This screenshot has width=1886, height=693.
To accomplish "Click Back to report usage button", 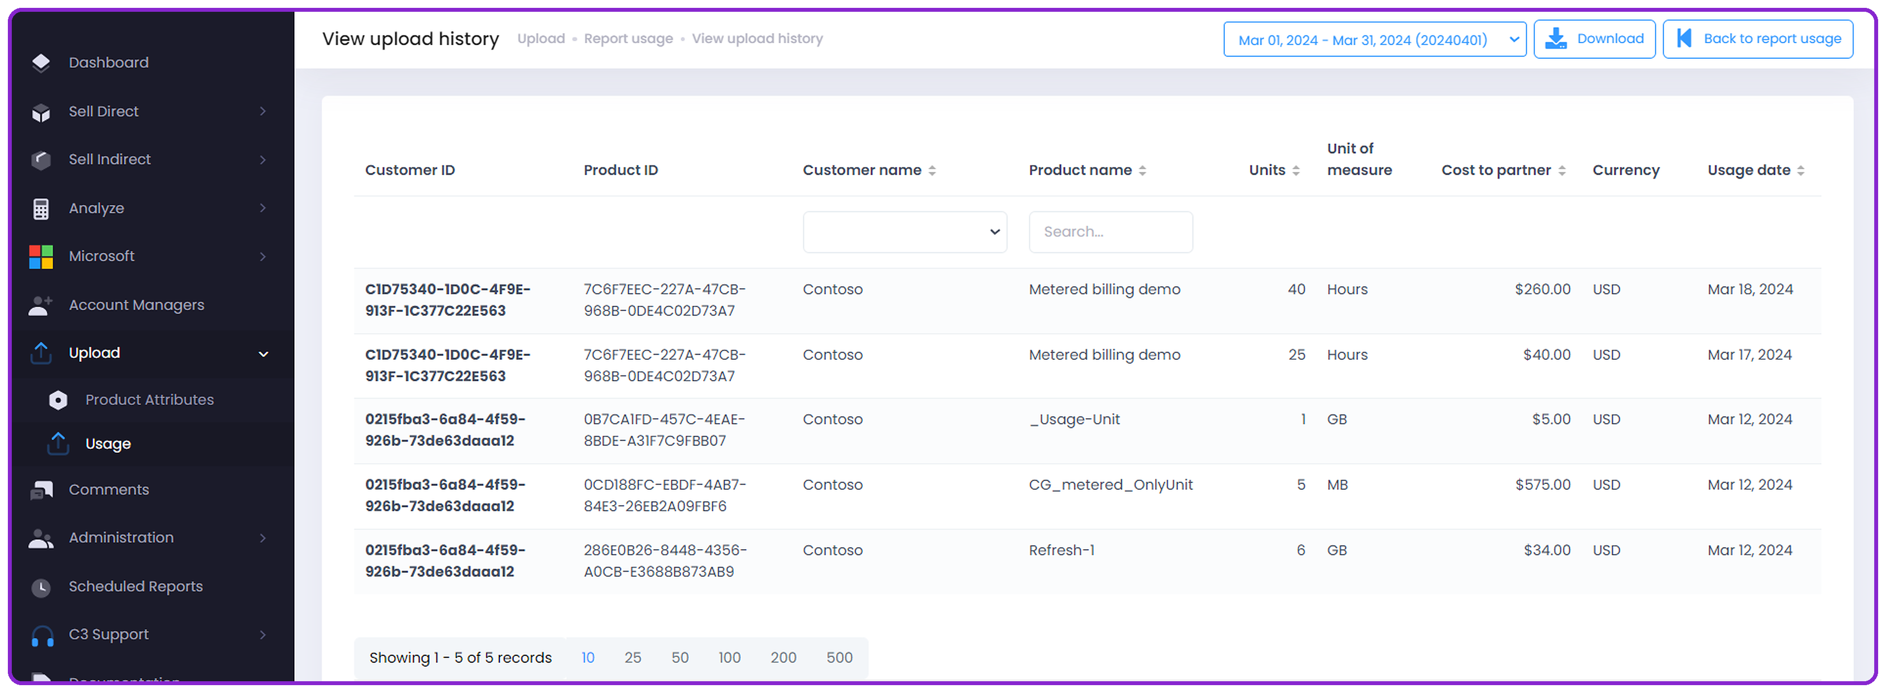I will click(x=1757, y=40).
